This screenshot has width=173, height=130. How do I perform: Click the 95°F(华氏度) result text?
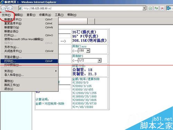[x=85, y=36]
